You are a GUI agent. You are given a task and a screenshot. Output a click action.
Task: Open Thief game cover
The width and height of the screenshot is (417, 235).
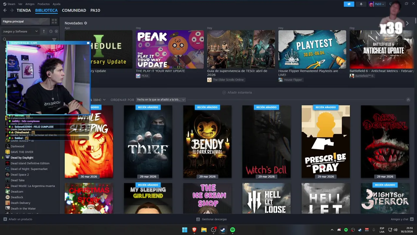point(148,142)
